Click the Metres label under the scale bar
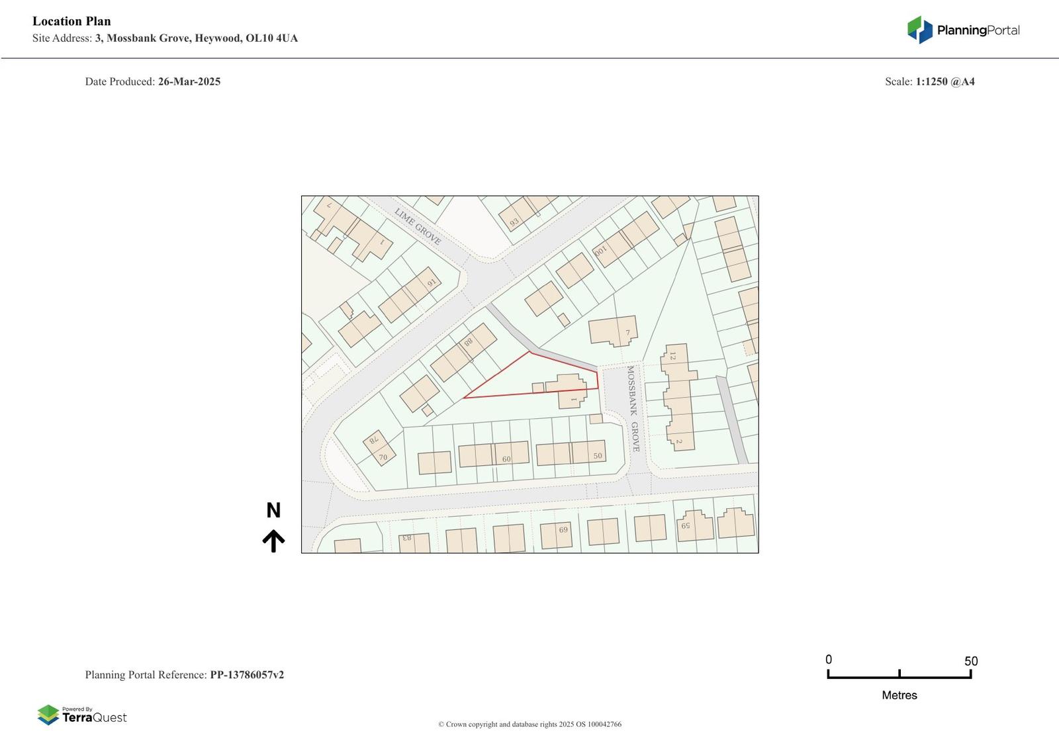Image resolution: width=1059 pixels, height=749 pixels. [x=899, y=695]
